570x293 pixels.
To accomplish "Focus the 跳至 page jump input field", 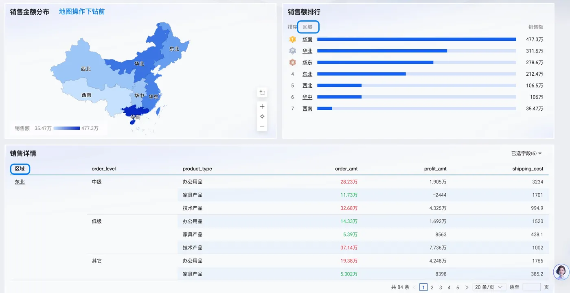I will (x=532, y=287).
